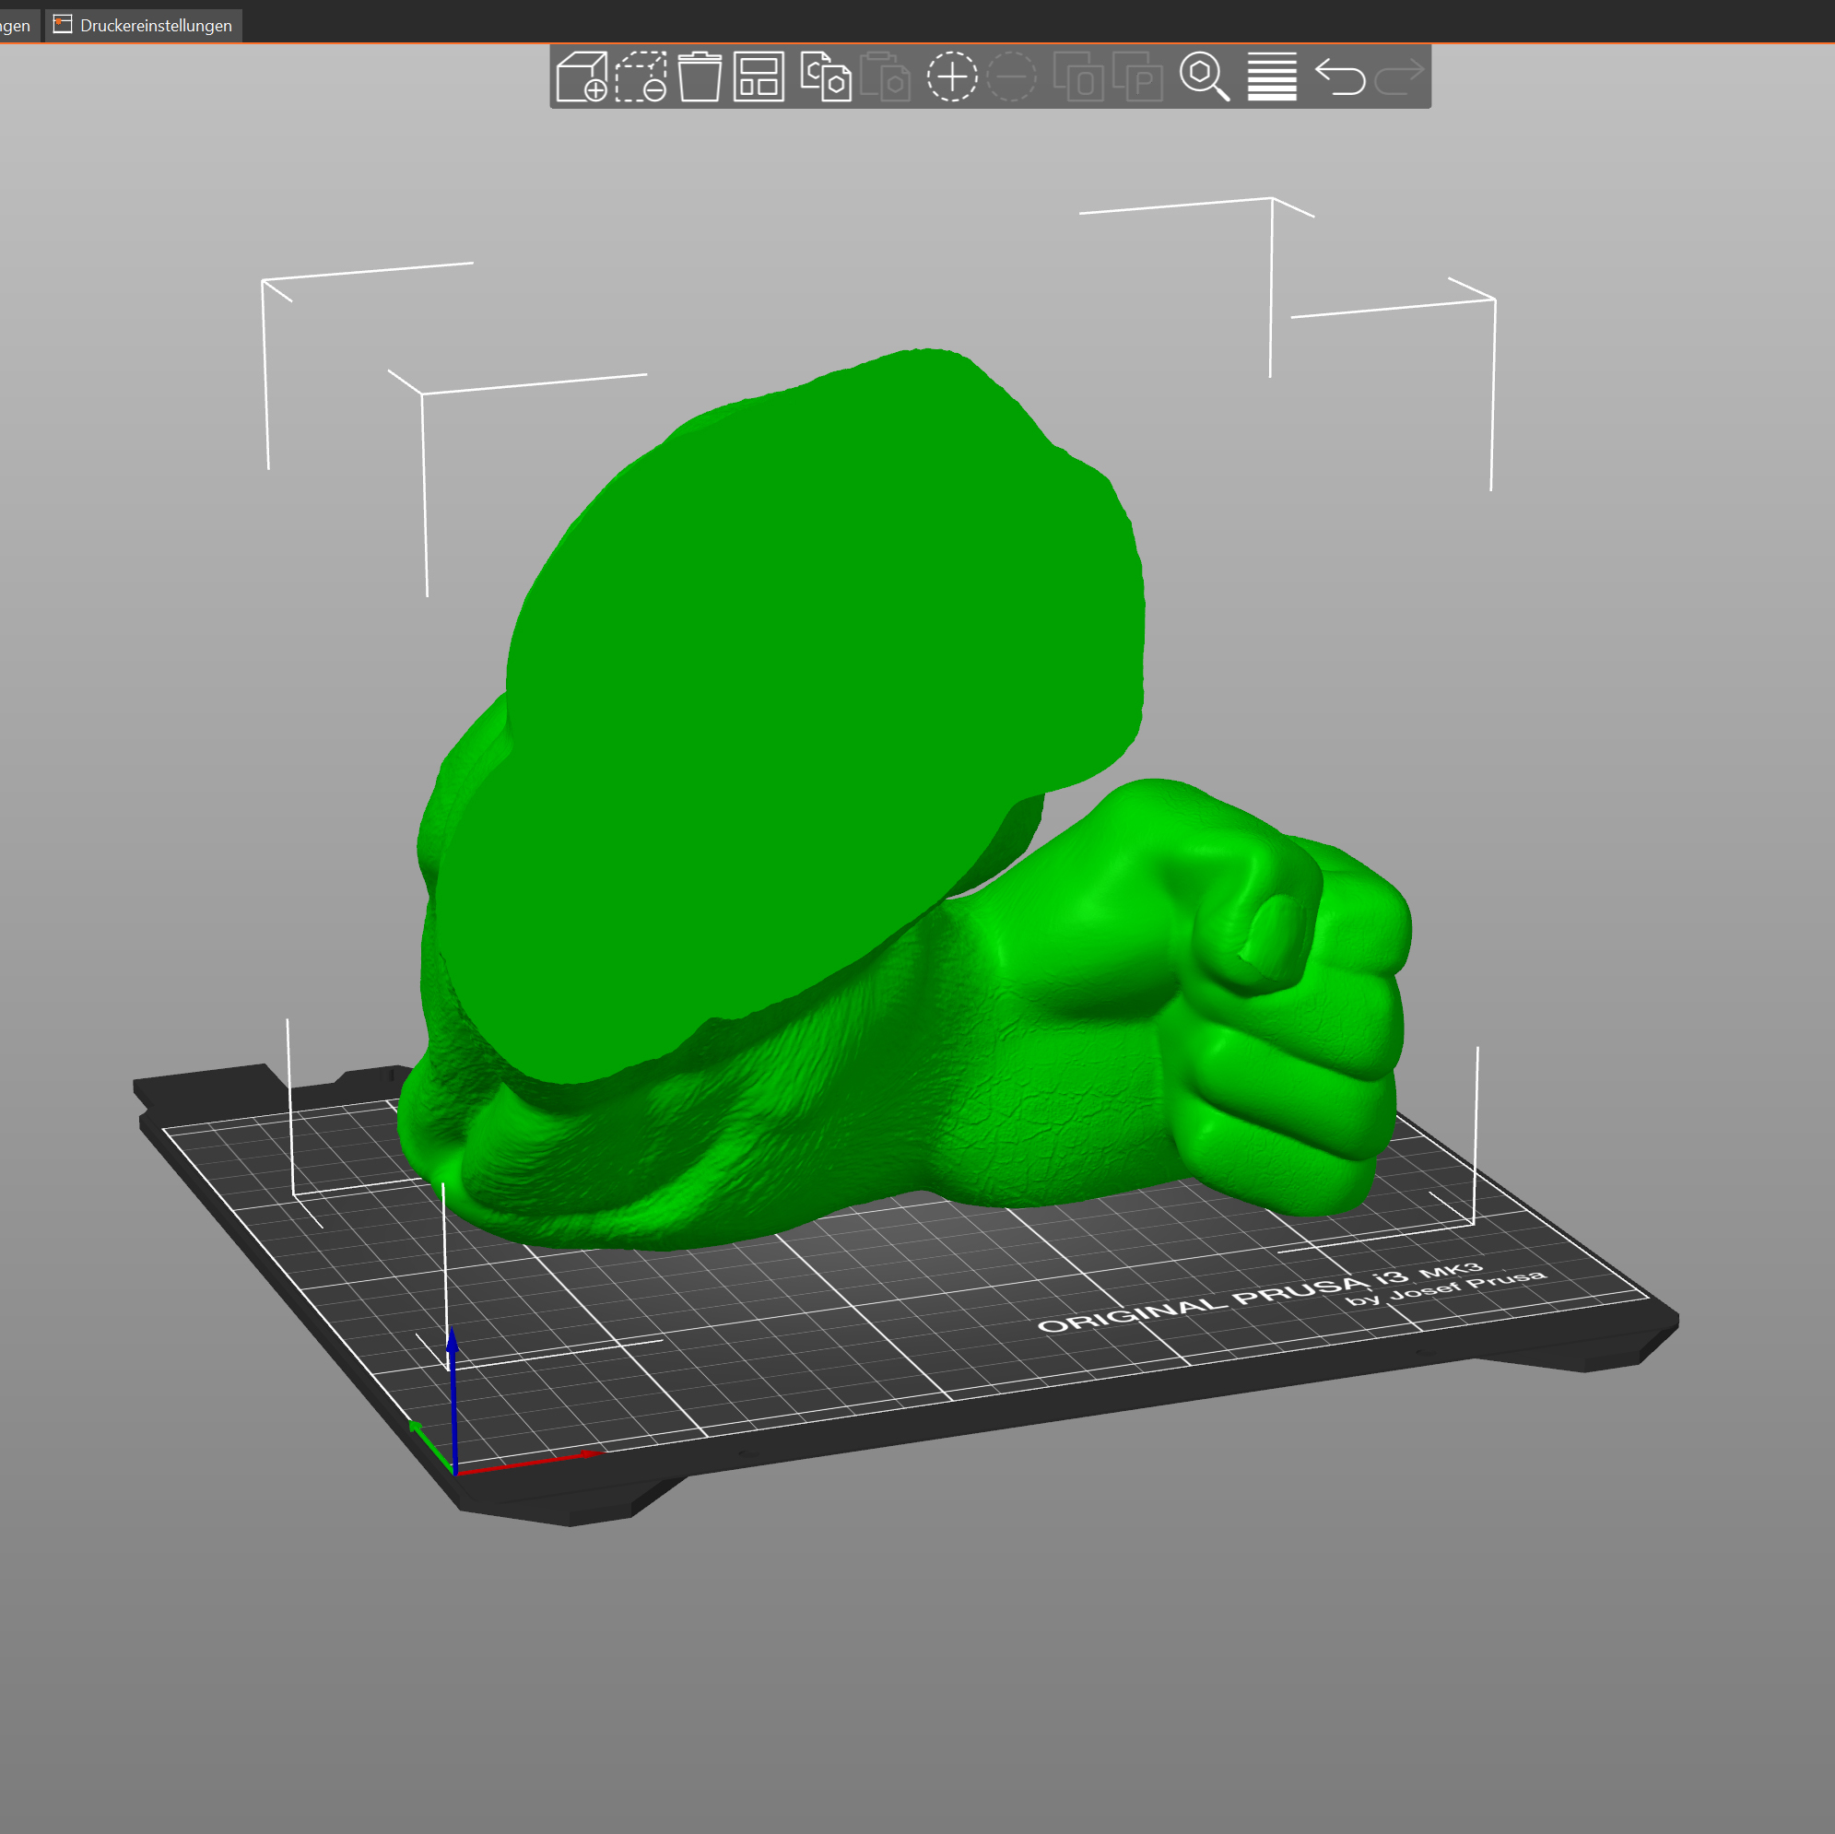Switch to the Druckereinstellungen tab

click(145, 26)
